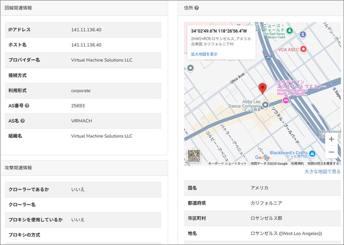
Task: Select the Holiday Inn Express hotel marker
Action: (x=286, y=100)
